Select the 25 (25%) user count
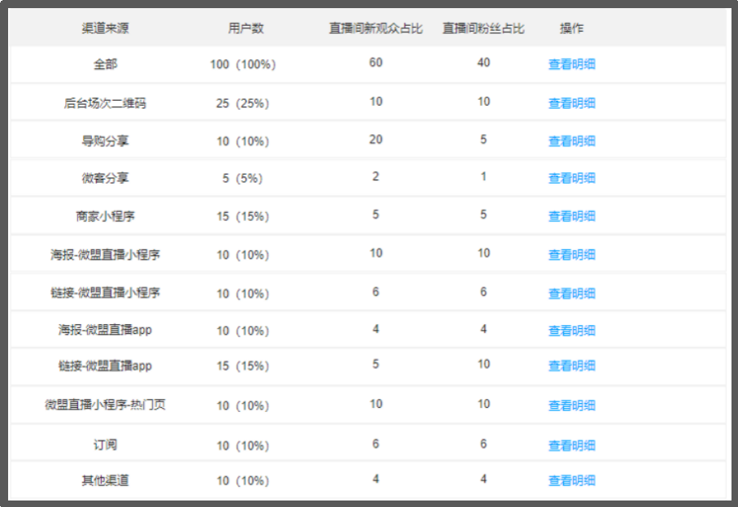The height and width of the screenshot is (507, 738). [243, 103]
